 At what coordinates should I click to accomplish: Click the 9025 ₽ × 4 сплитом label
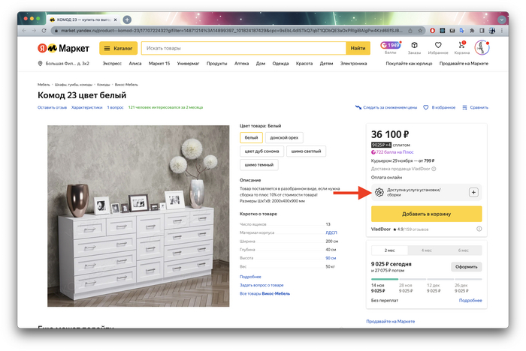coord(391,145)
